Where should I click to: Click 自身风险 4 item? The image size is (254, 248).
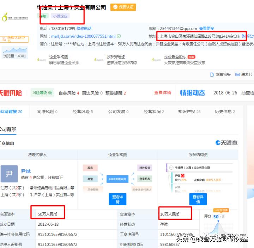coord(69,93)
